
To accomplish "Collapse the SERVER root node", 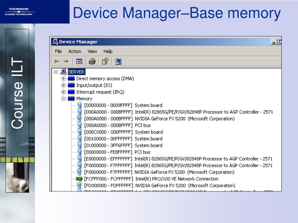I will coord(56,72).
